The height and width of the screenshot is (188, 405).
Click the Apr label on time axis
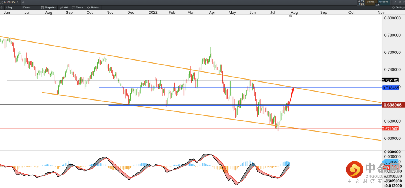212,12
